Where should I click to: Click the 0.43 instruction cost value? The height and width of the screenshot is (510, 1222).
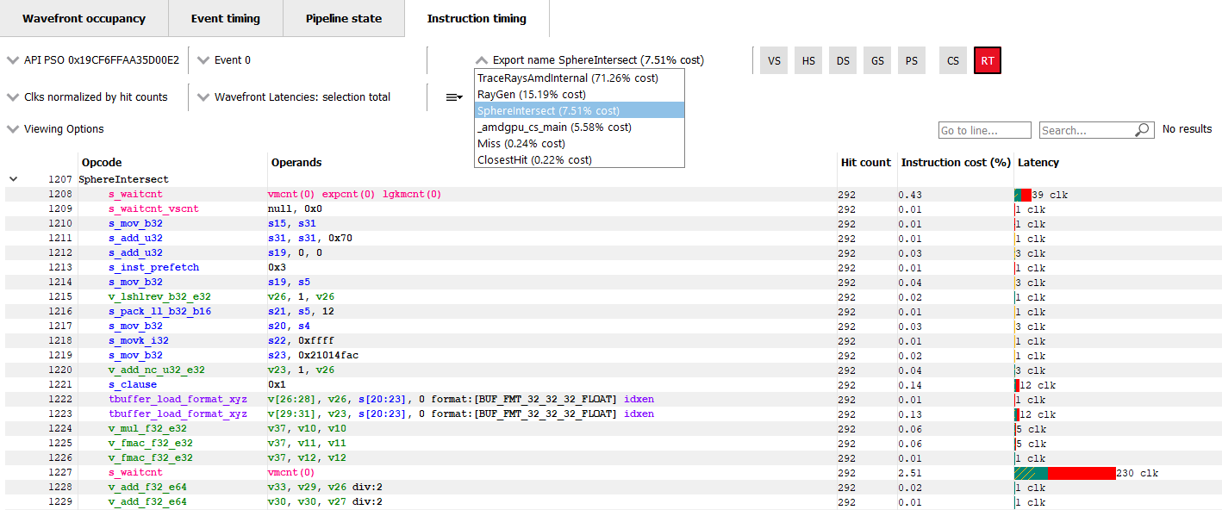(x=910, y=195)
